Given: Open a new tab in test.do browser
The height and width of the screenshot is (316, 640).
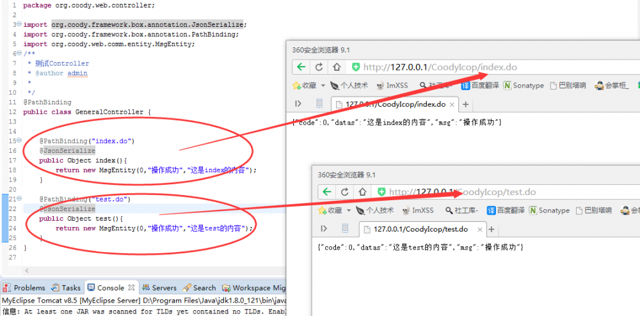Looking at the screenshot, I should pyautogui.click(x=492, y=229).
